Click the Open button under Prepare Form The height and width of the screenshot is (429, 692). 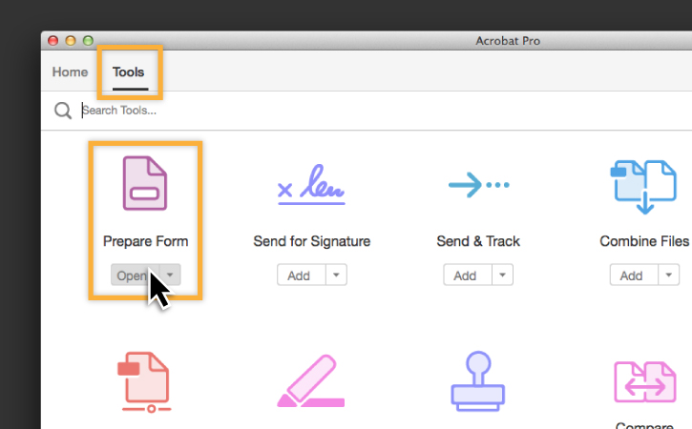click(135, 276)
